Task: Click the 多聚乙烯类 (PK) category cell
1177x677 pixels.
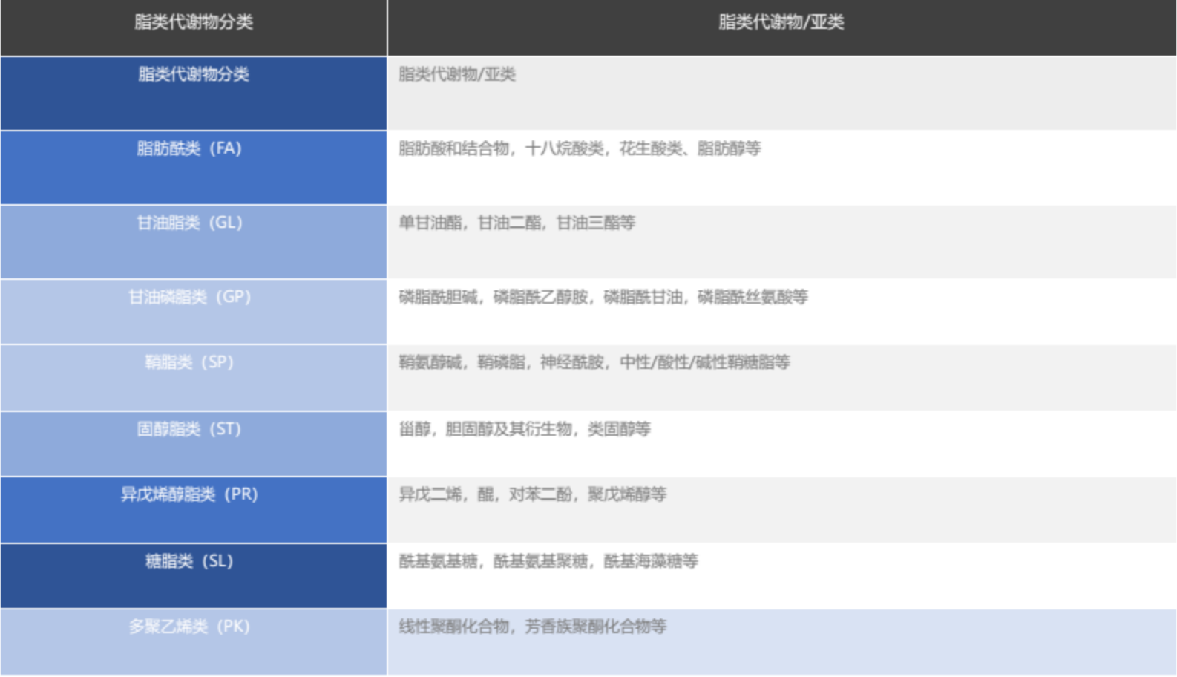Action: tap(189, 627)
